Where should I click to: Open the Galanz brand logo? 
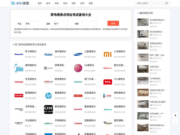[107, 68]
